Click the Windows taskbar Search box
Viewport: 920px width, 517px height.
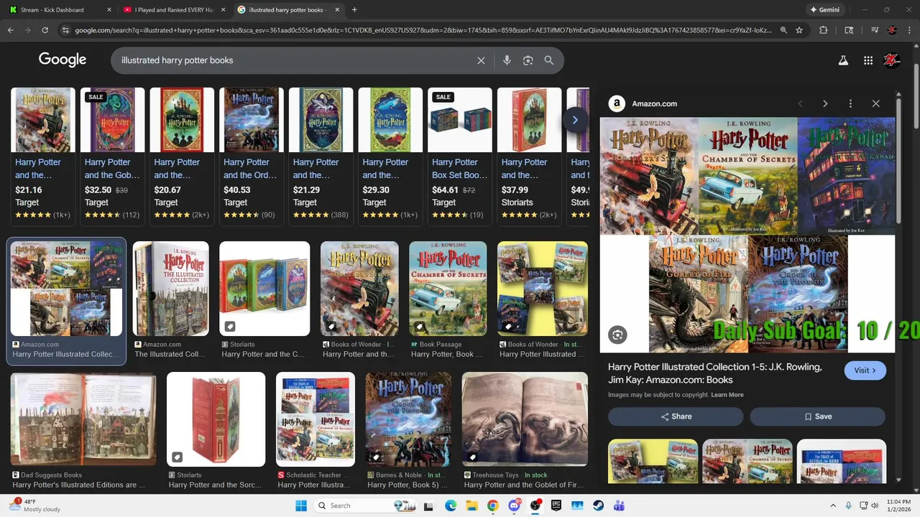coord(367,506)
